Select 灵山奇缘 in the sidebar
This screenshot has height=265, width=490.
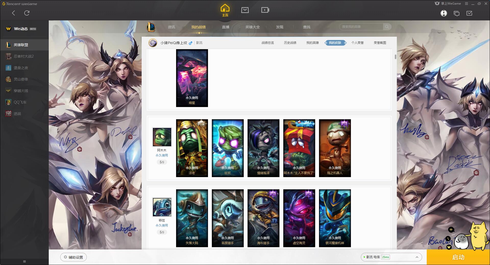[24, 79]
